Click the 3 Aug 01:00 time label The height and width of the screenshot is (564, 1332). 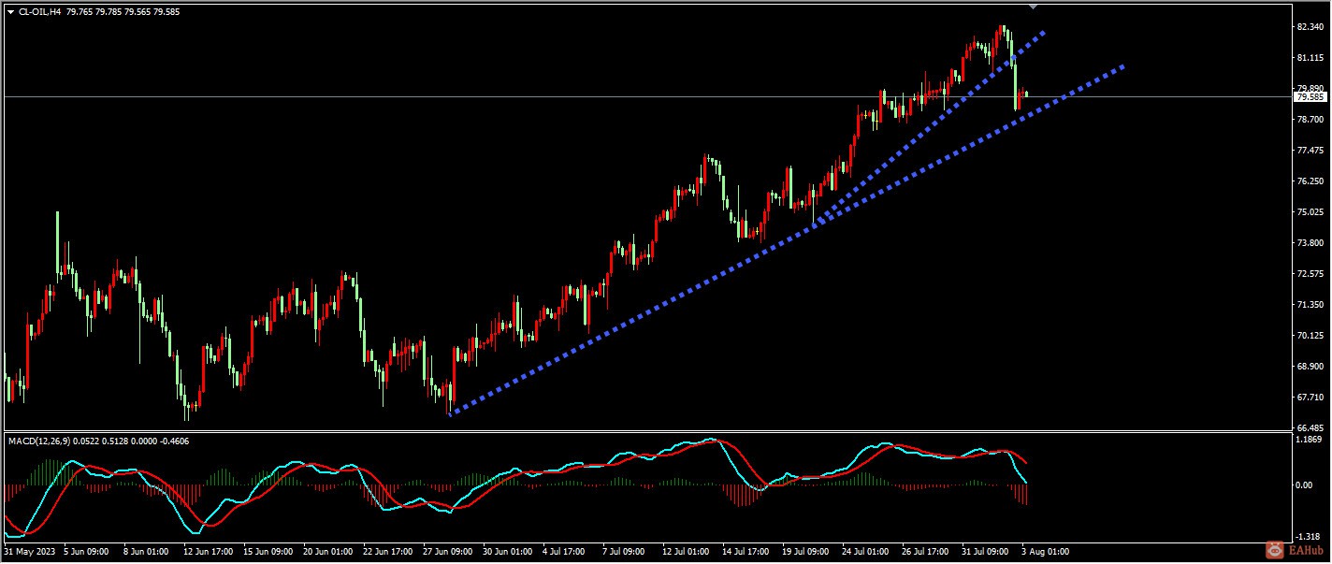click(x=1047, y=552)
